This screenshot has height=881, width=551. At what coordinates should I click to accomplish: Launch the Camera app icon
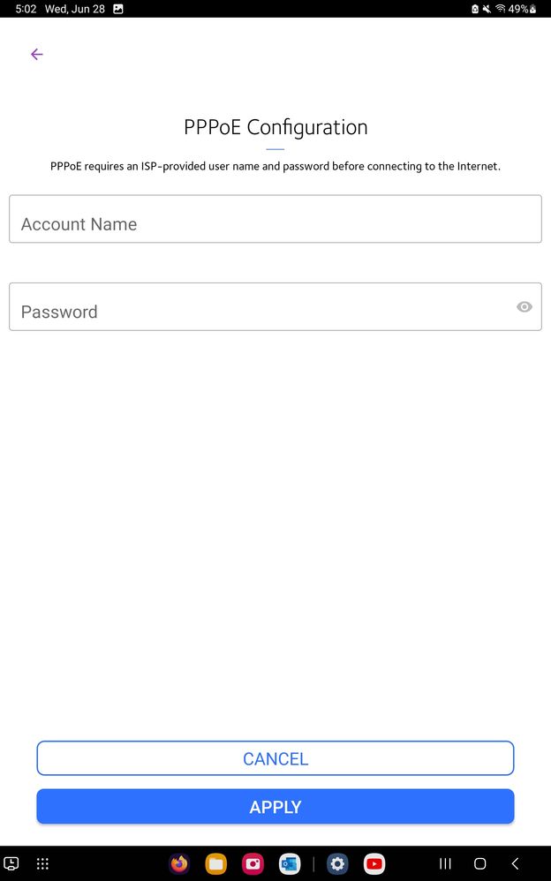click(x=253, y=863)
